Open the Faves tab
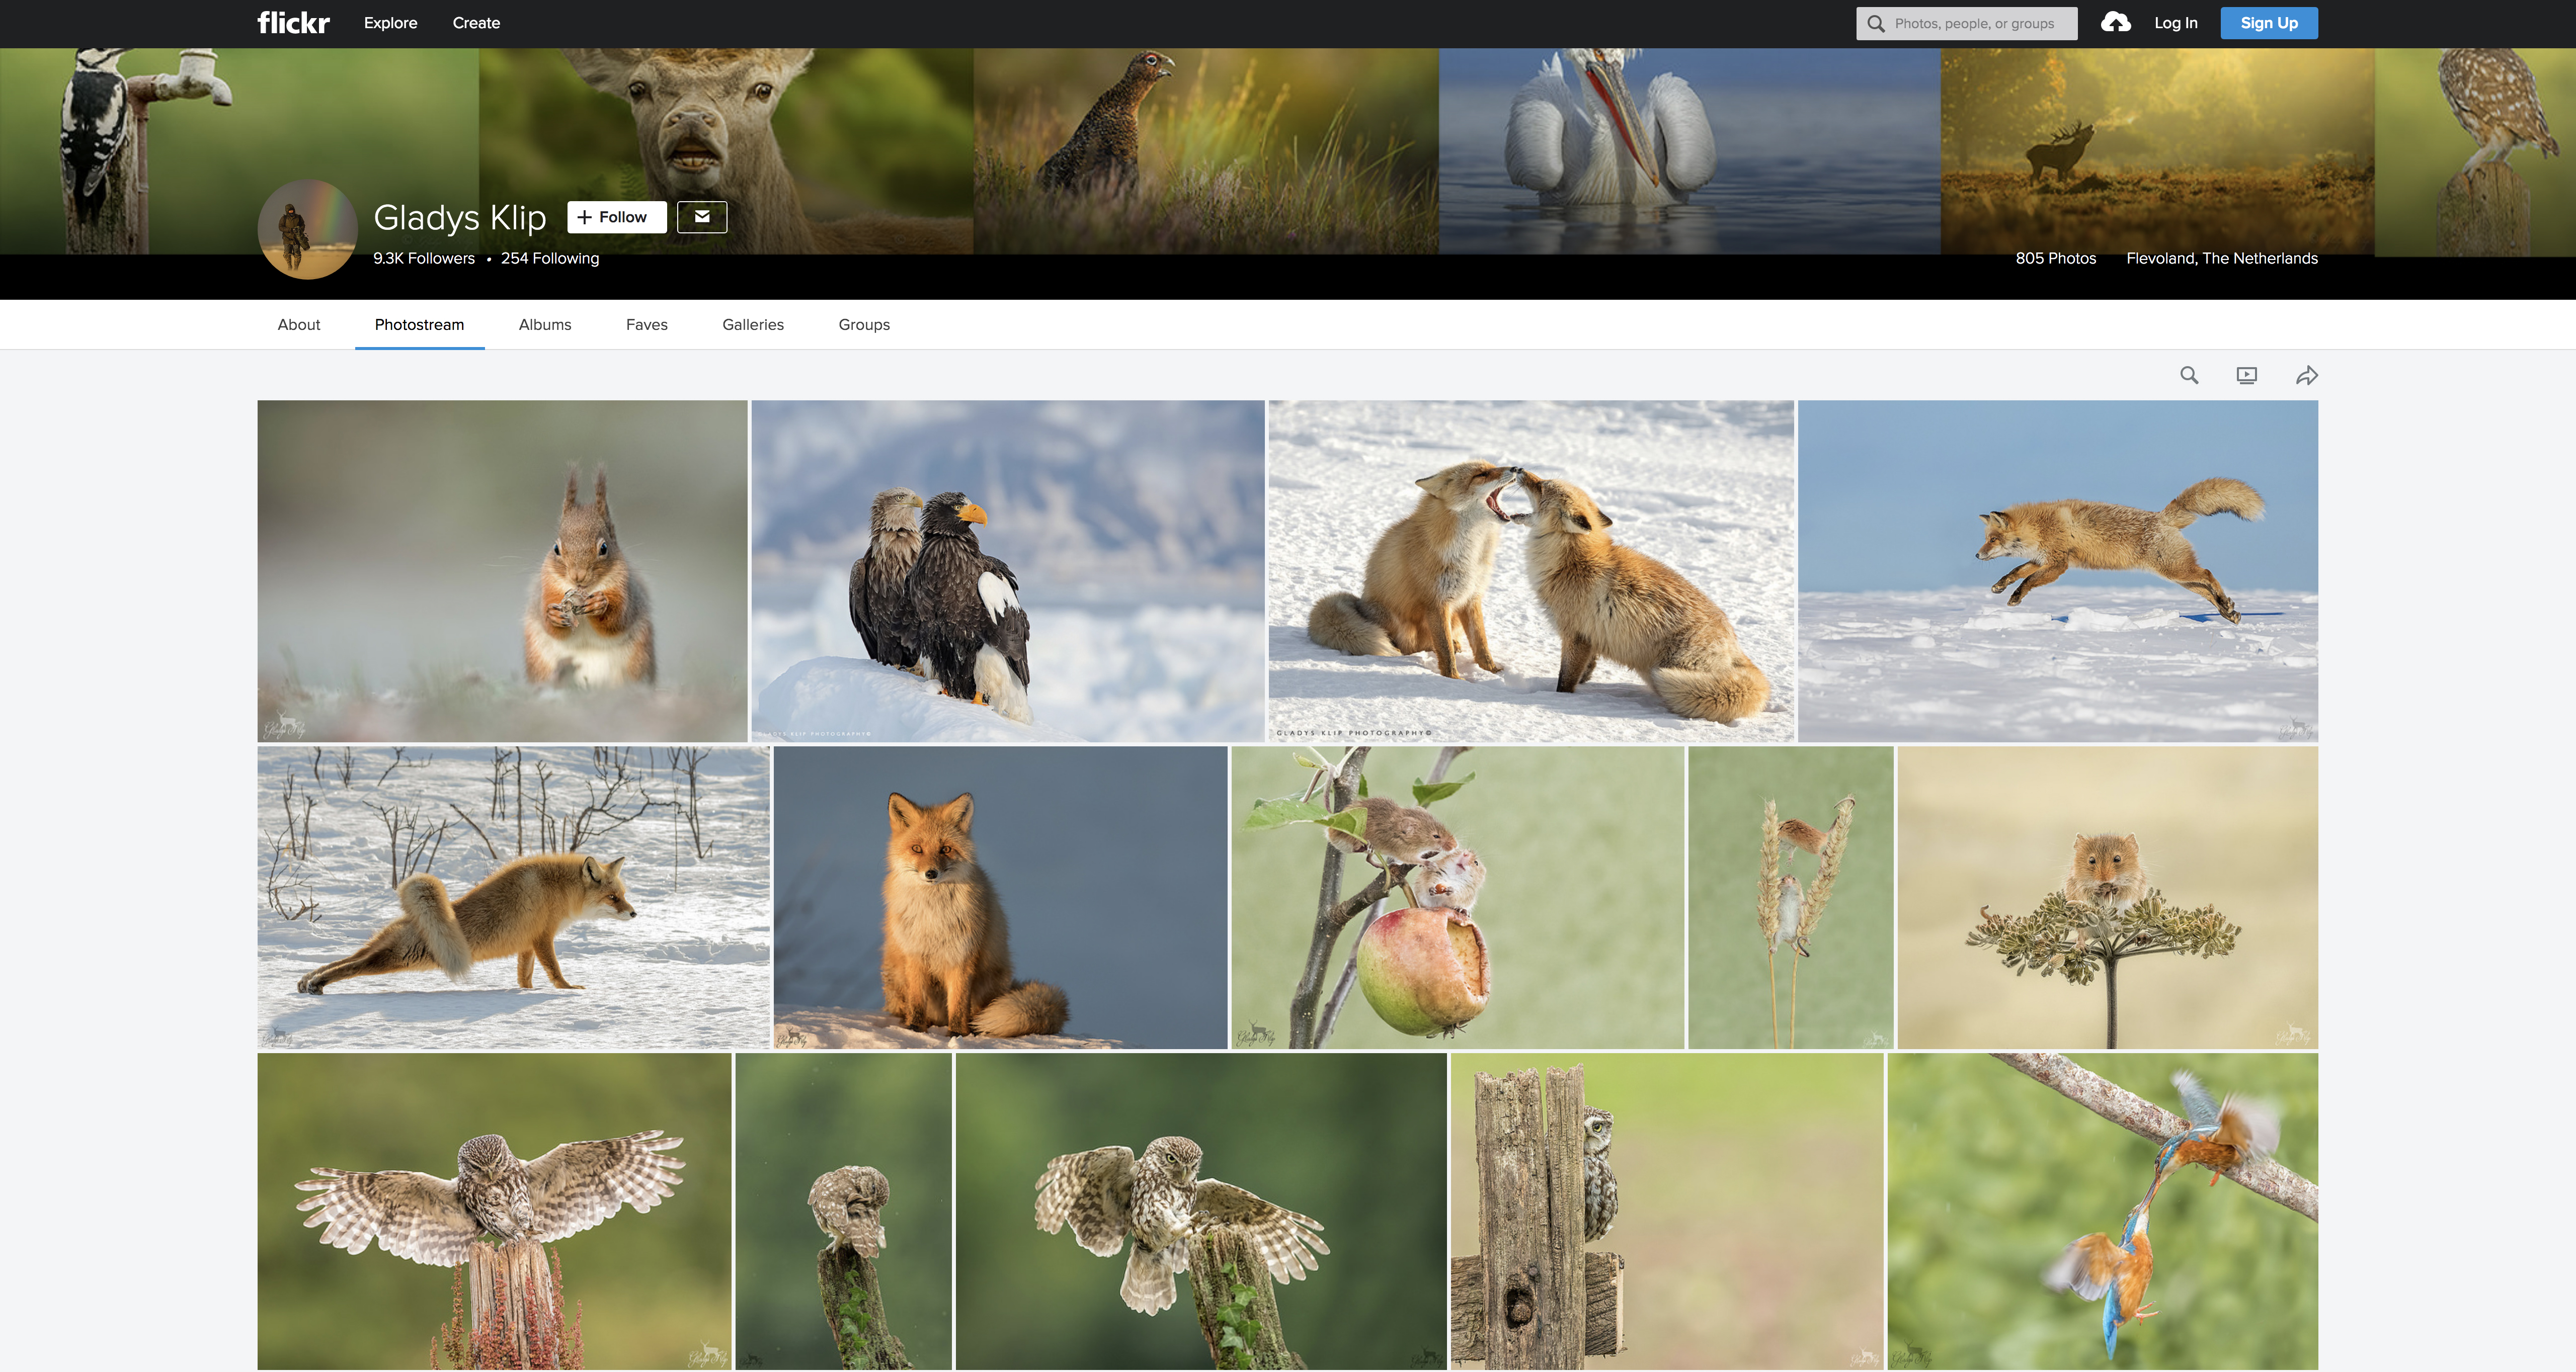Screen dimensions: 2576x1372 [x=646, y=325]
